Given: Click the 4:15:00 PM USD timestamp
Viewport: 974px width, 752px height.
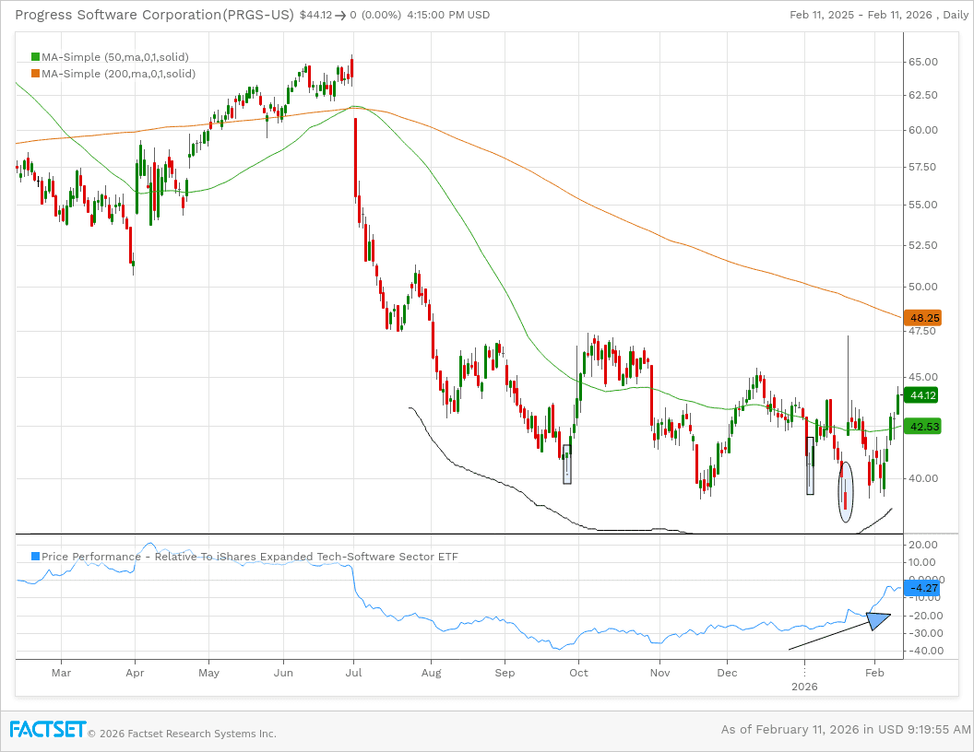Looking at the screenshot, I should tap(448, 15).
